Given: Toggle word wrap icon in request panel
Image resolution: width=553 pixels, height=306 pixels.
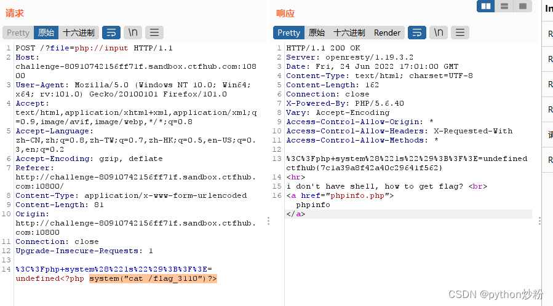Looking at the screenshot, I should 111,33.
